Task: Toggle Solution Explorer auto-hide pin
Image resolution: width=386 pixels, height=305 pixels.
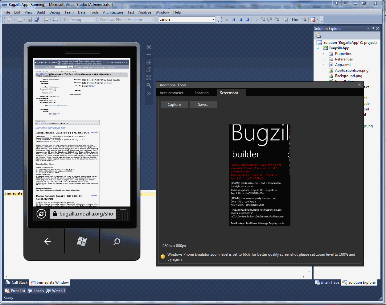Action: 373,28
